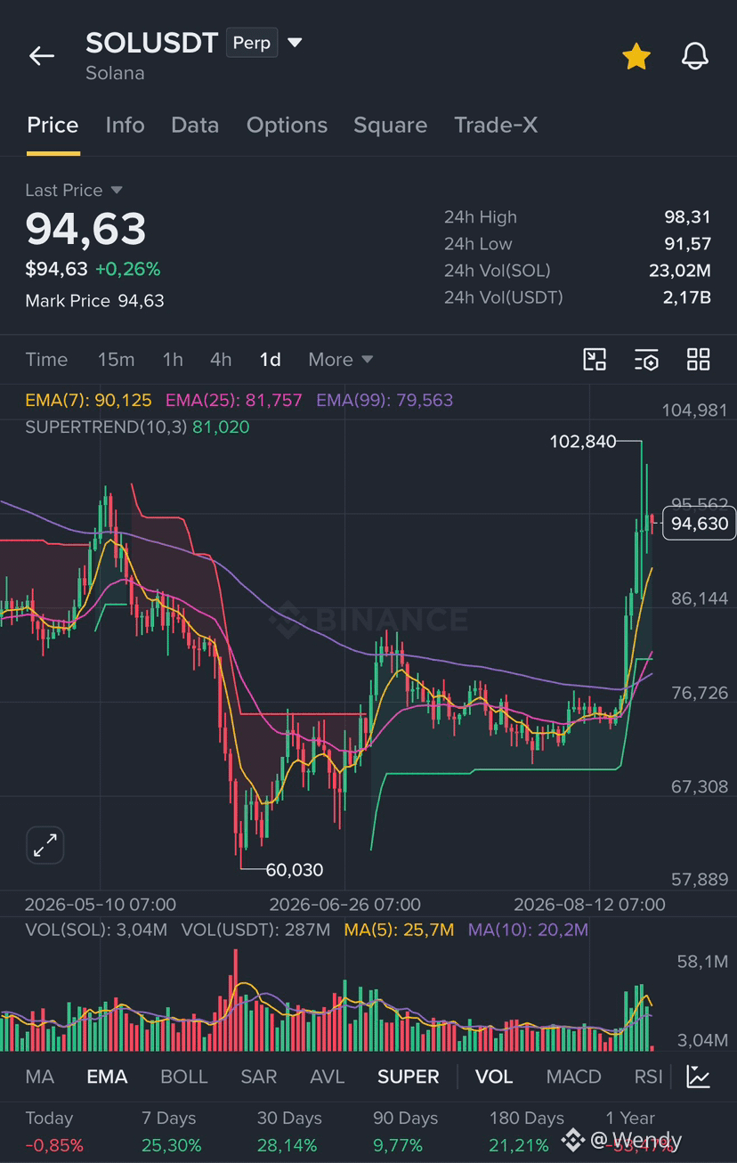Tap the 7 Days 25,30% performance
The height and width of the screenshot is (1163, 737).
pos(171,1131)
